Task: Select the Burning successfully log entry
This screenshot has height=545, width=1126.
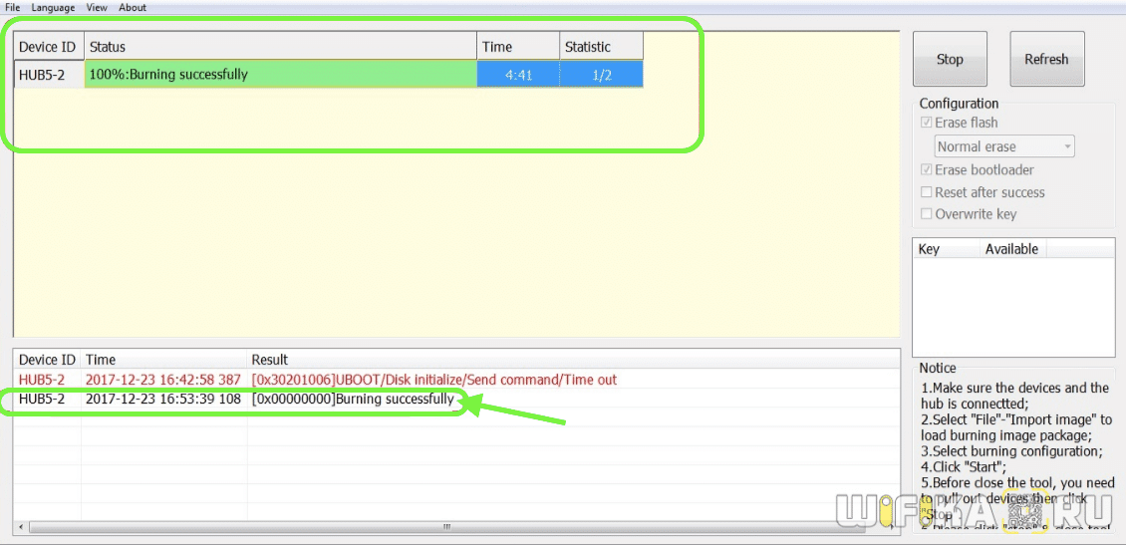Action: [x=354, y=400]
